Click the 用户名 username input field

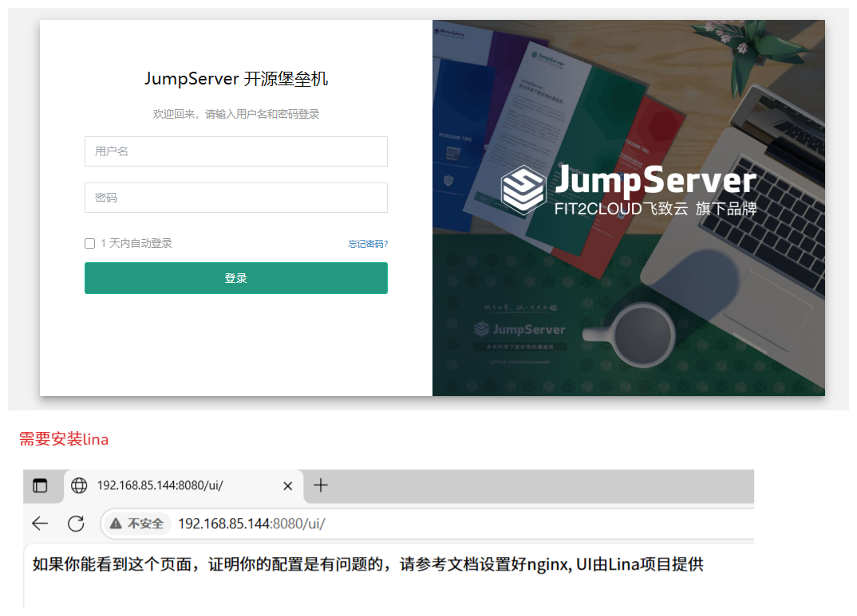tap(235, 151)
